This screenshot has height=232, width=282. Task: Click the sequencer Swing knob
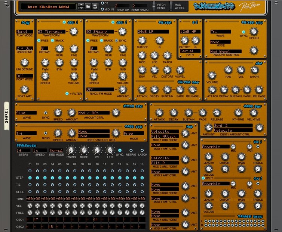pyautogui.click(x=71, y=150)
